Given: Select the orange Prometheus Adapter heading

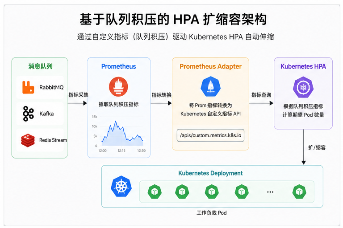Looking at the screenshot, I should pos(210,66).
